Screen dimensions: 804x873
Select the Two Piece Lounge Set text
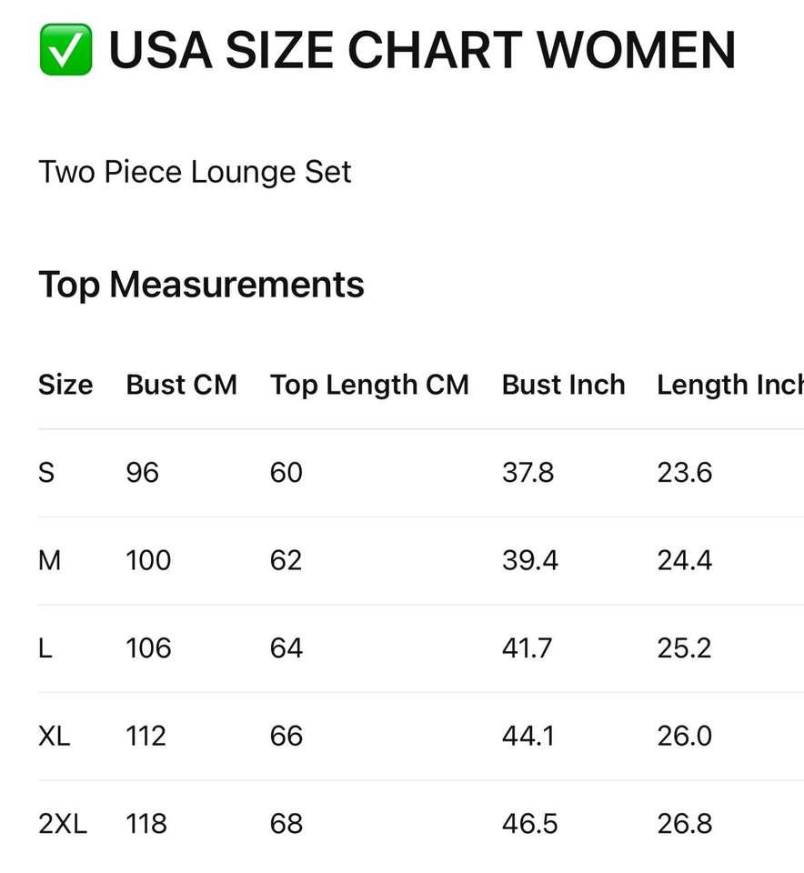(195, 172)
